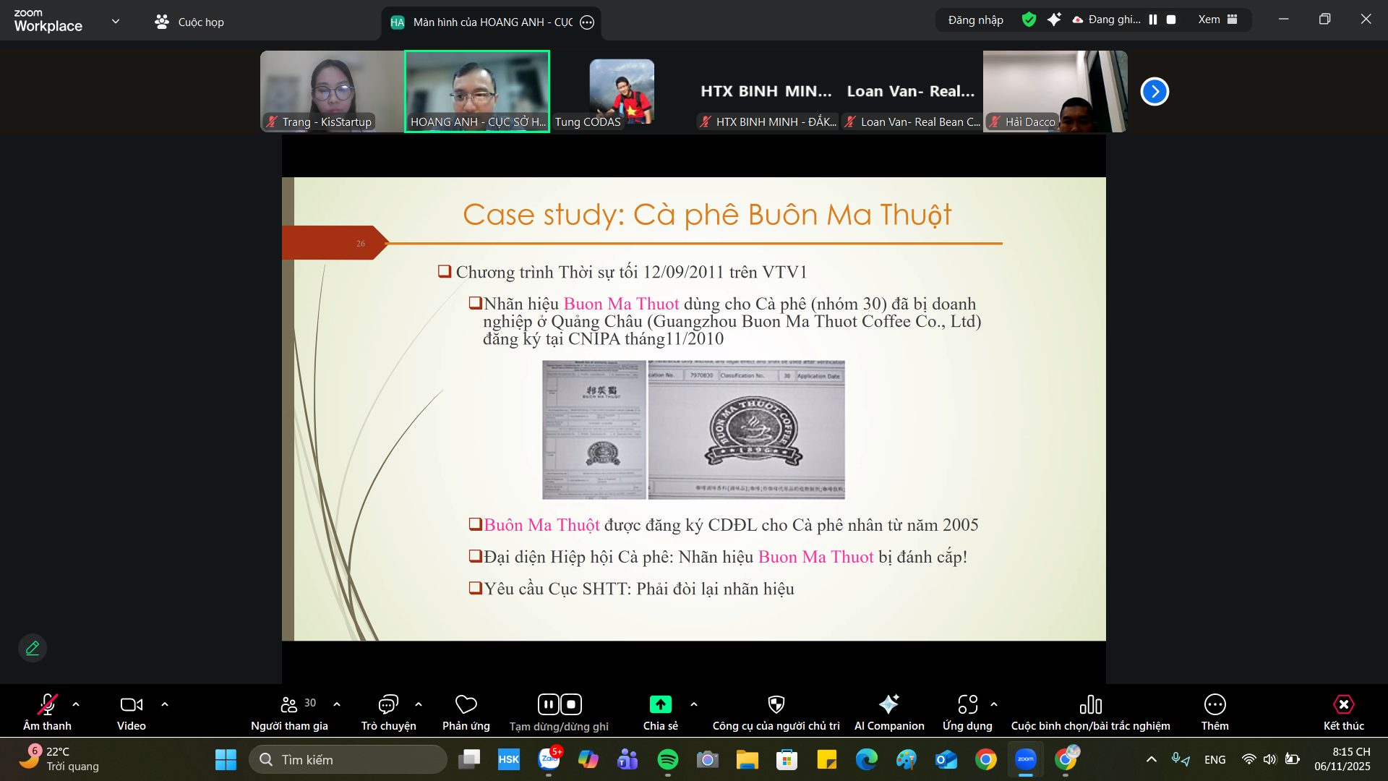Image resolution: width=1388 pixels, height=781 pixels.
Task: Show next participants with blue arrow
Action: click(1154, 91)
